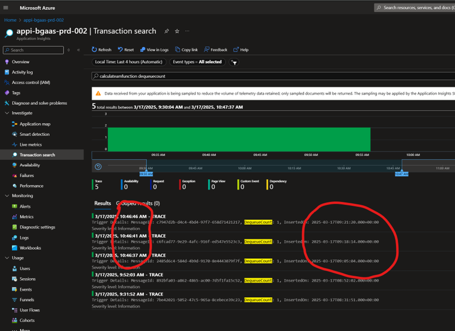Click the add filter funnel icon
Viewport: 455px width, 331px height.
[x=234, y=62]
